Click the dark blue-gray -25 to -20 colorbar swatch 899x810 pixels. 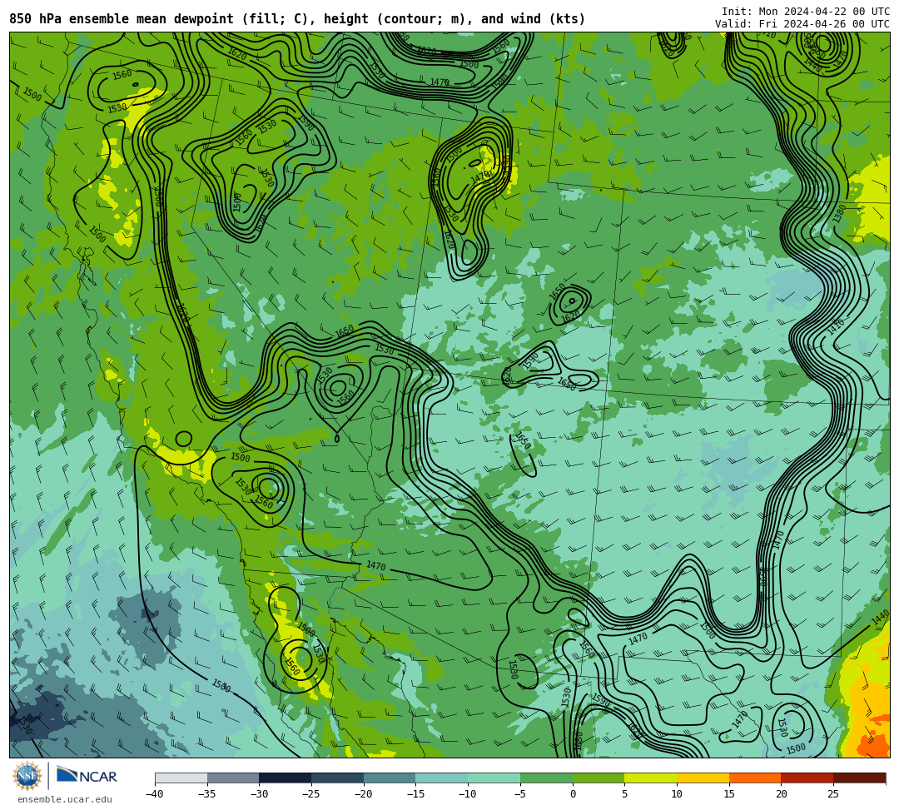coord(338,778)
